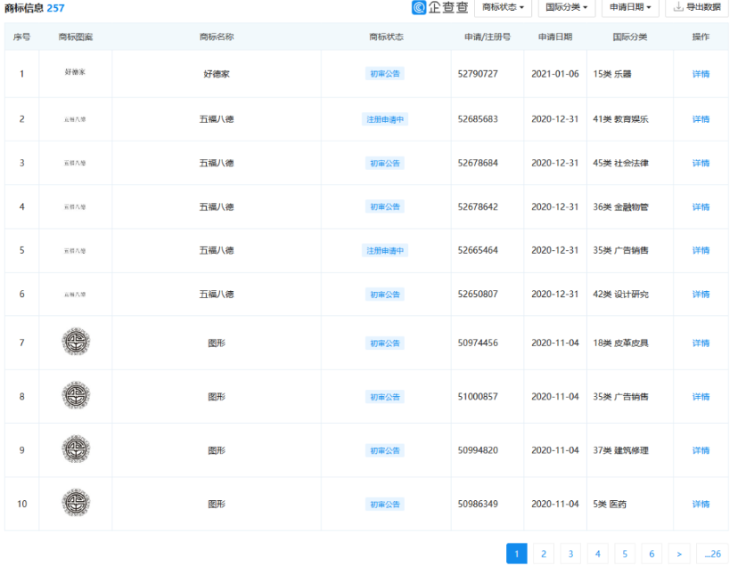Image resolution: width=746 pixels, height=574 pixels.
Task: Open 详情 for trademark 52665464
Action: (x=701, y=250)
